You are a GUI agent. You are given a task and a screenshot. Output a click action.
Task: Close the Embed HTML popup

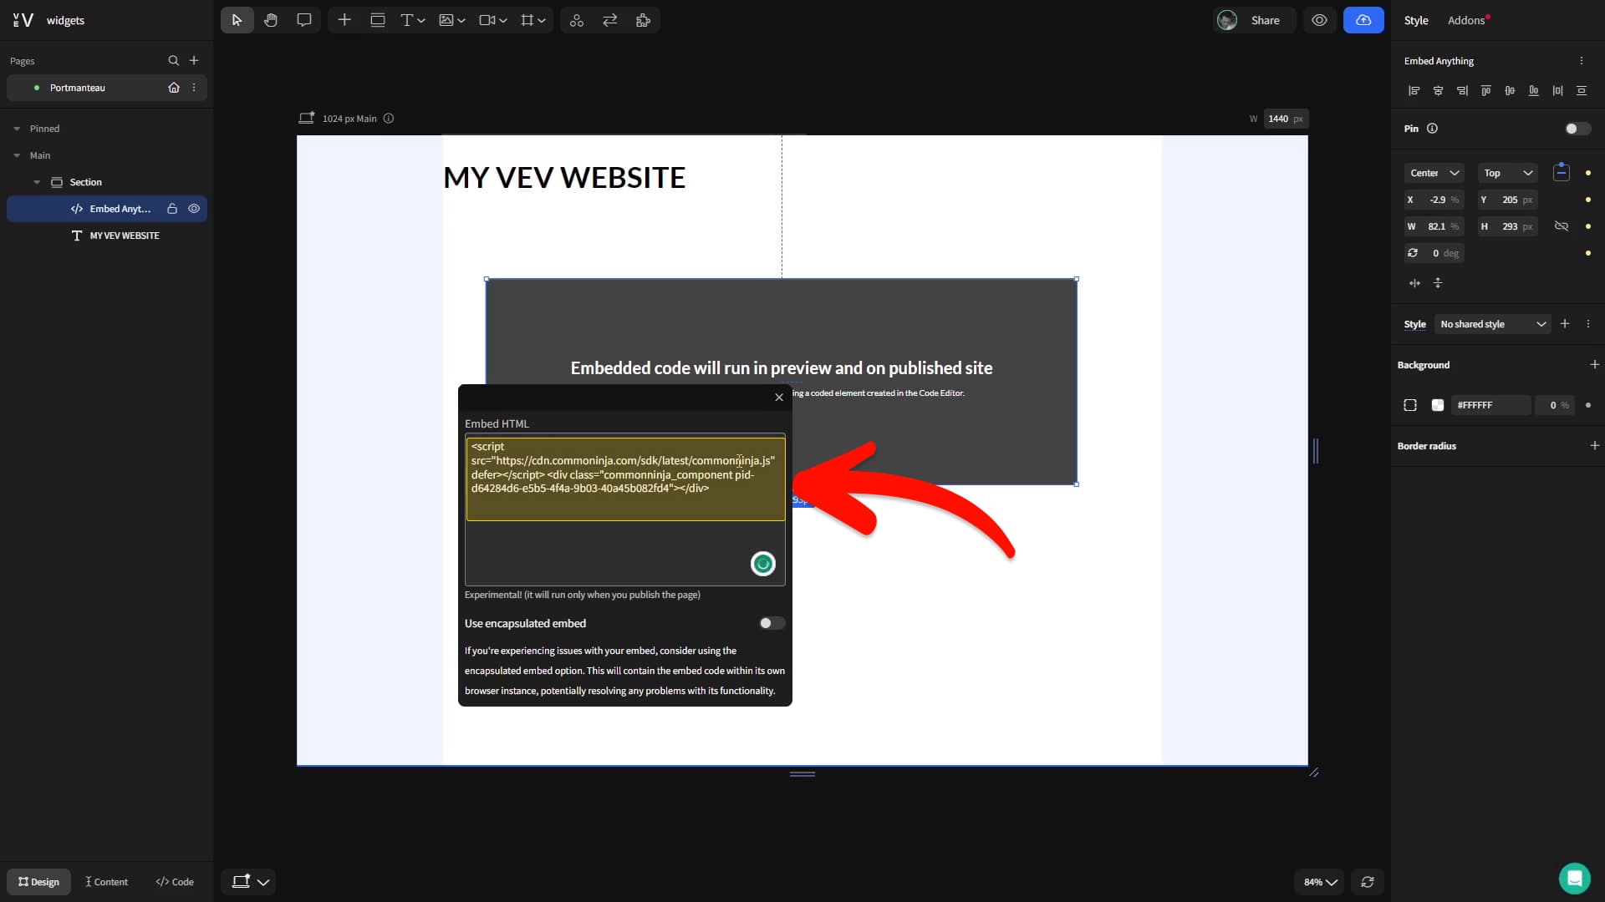tap(779, 398)
